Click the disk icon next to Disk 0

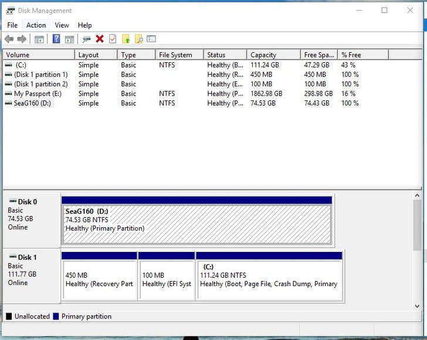pyautogui.click(x=12, y=201)
